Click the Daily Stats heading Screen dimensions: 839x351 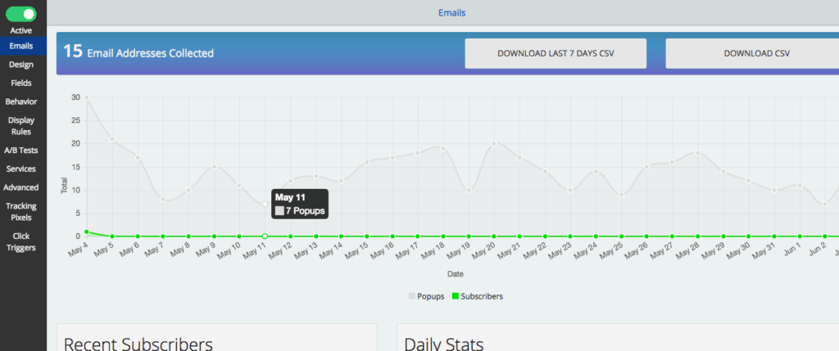click(444, 343)
